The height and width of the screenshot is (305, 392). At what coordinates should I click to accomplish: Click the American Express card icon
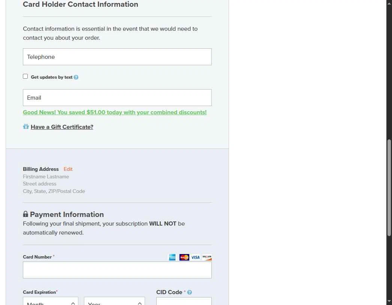coord(172,257)
